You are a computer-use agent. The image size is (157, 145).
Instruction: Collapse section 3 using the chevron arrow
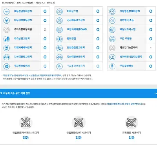[x=155, y=93]
